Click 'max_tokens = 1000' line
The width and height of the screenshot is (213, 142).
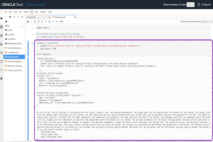(x=48, y=49)
